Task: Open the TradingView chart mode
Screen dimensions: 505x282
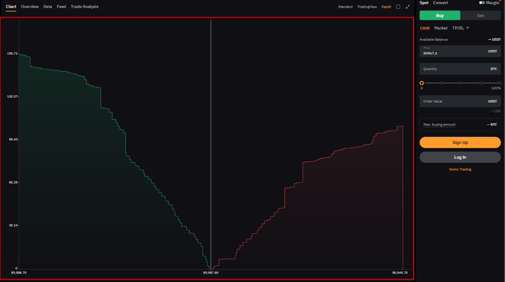Action: point(366,7)
